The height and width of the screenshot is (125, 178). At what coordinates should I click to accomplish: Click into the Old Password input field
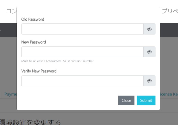click(82, 29)
